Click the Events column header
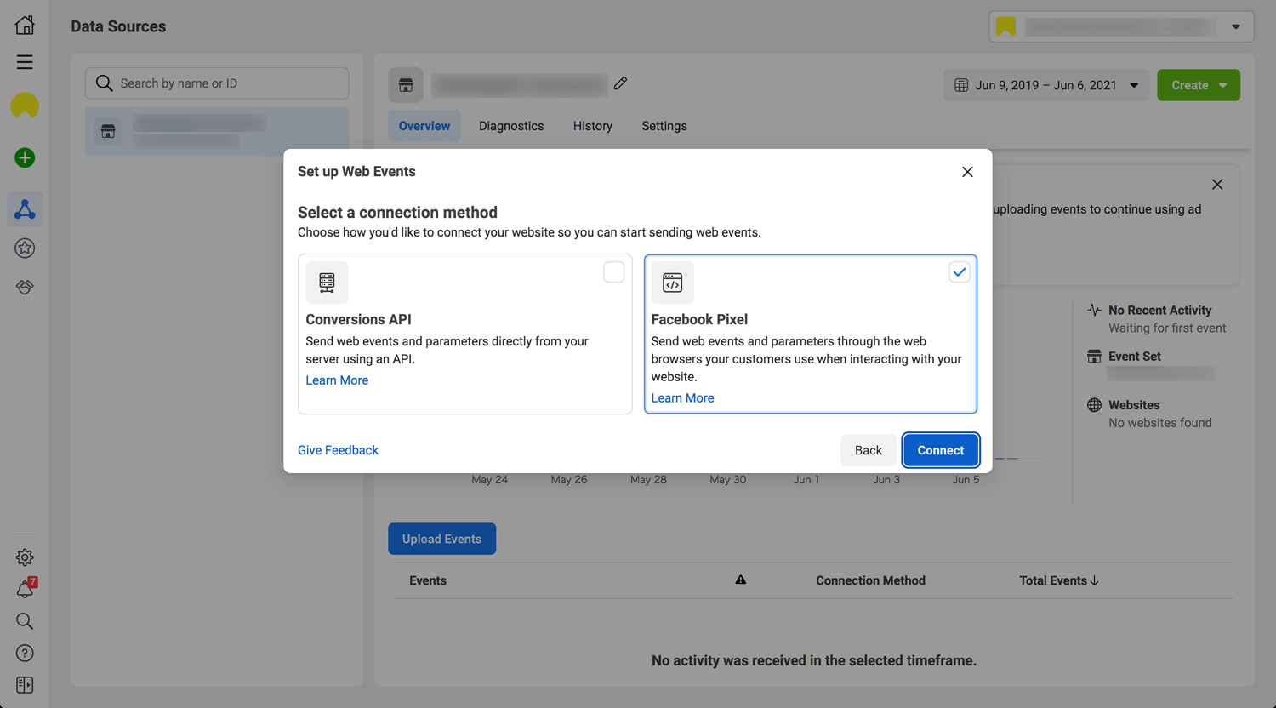 point(428,580)
